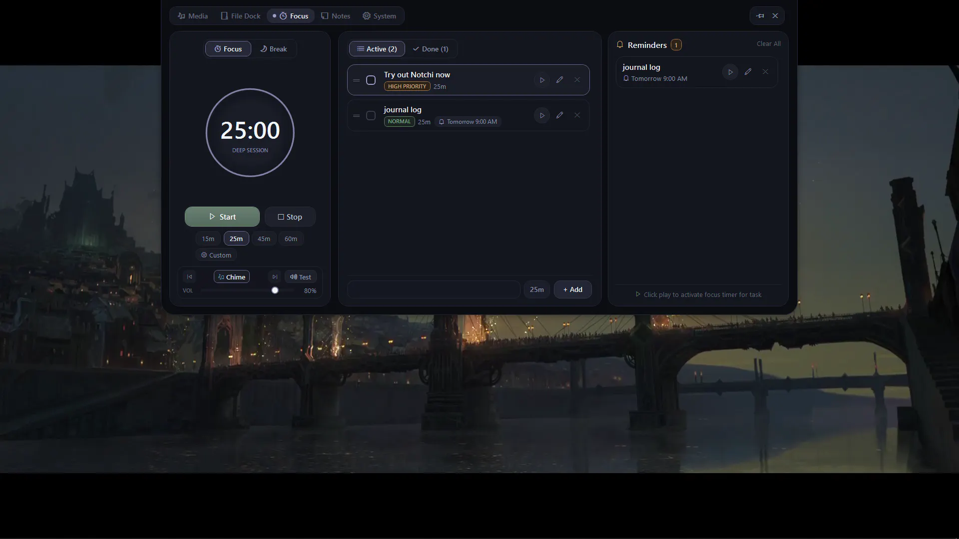Delete the 'Try out Notchi now' task

tap(577, 80)
